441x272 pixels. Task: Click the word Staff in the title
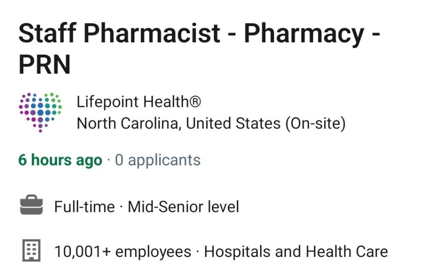[47, 33]
